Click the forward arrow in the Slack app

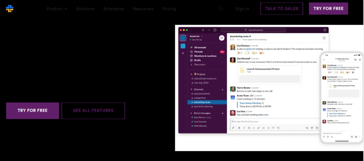pyautogui.click(x=209, y=30)
